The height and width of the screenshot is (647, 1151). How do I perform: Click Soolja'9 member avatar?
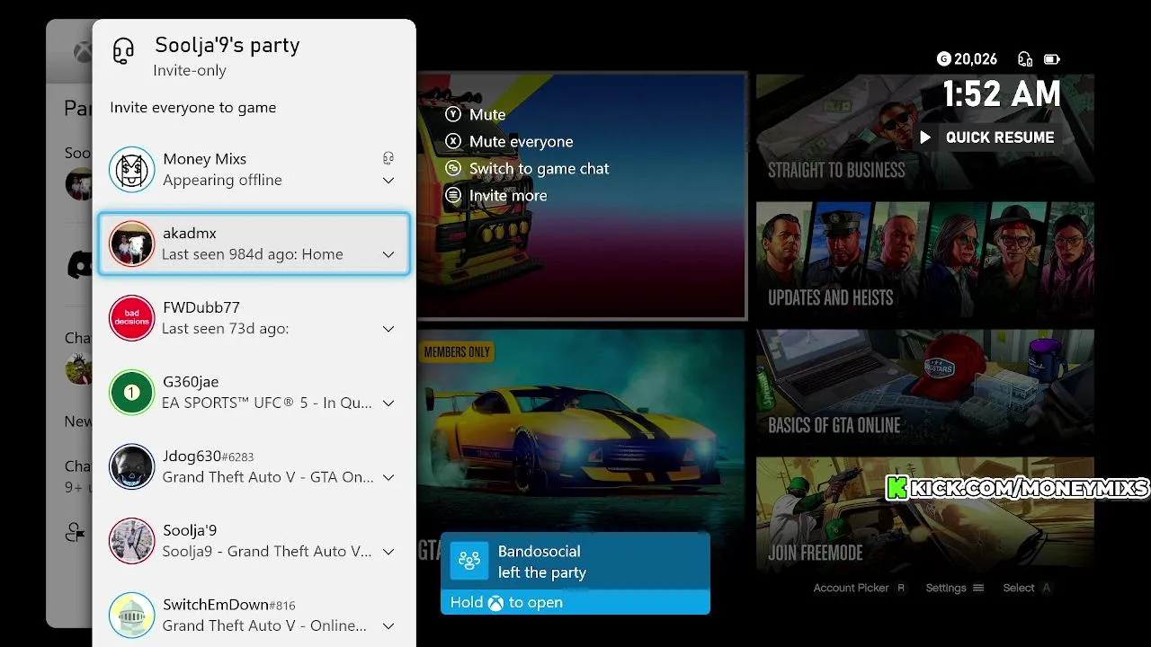click(131, 541)
